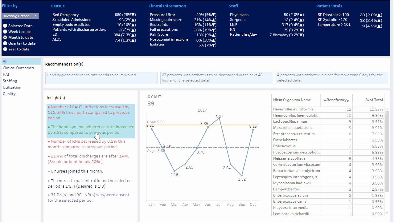Choose the Year to date option
The height and width of the screenshot is (223, 394).
click(x=5, y=49)
